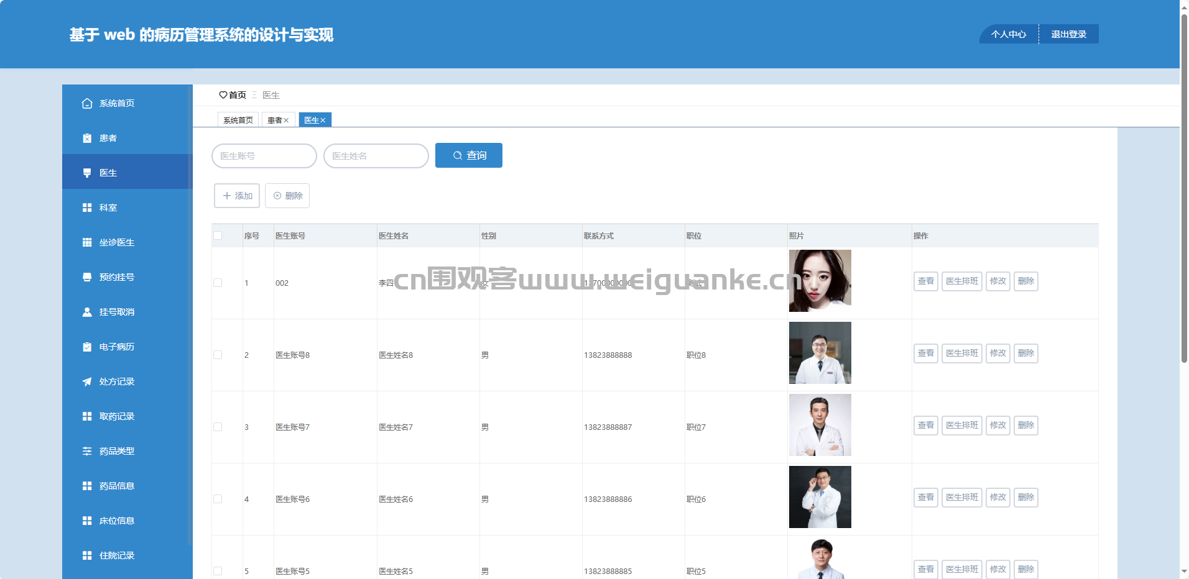Click the phone number 13823888887
Image resolution: width=1189 pixels, height=579 pixels.
pos(608,427)
